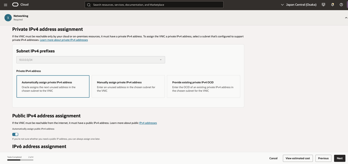Click Learn more about private IPv4 addresses
348x164 pixels.
click(x=64, y=40)
